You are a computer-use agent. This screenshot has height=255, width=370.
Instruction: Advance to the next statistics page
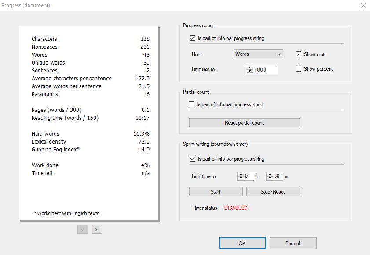pyautogui.click(x=96, y=229)
